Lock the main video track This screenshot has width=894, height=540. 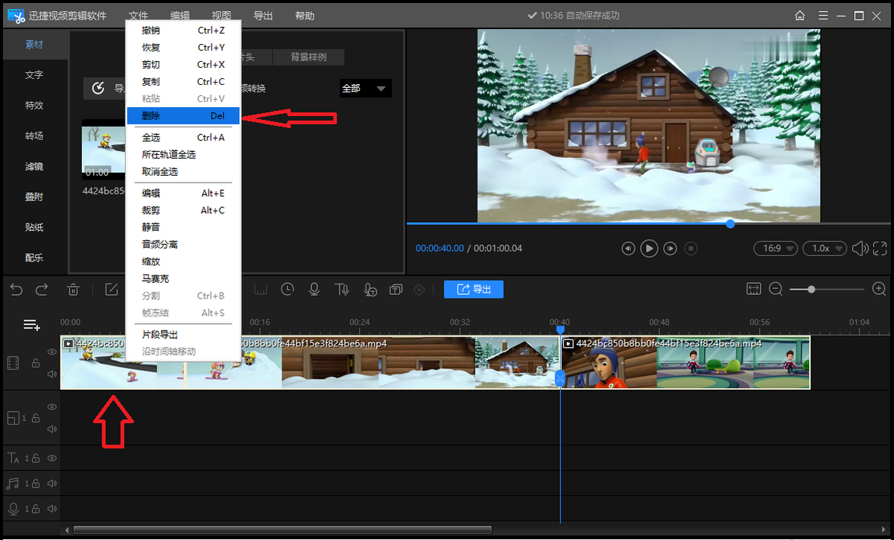[35, 363]
